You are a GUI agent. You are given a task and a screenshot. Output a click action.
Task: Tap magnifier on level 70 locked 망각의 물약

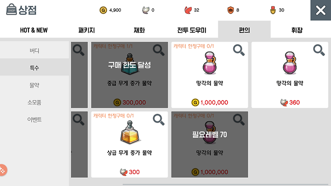[239, 120]
